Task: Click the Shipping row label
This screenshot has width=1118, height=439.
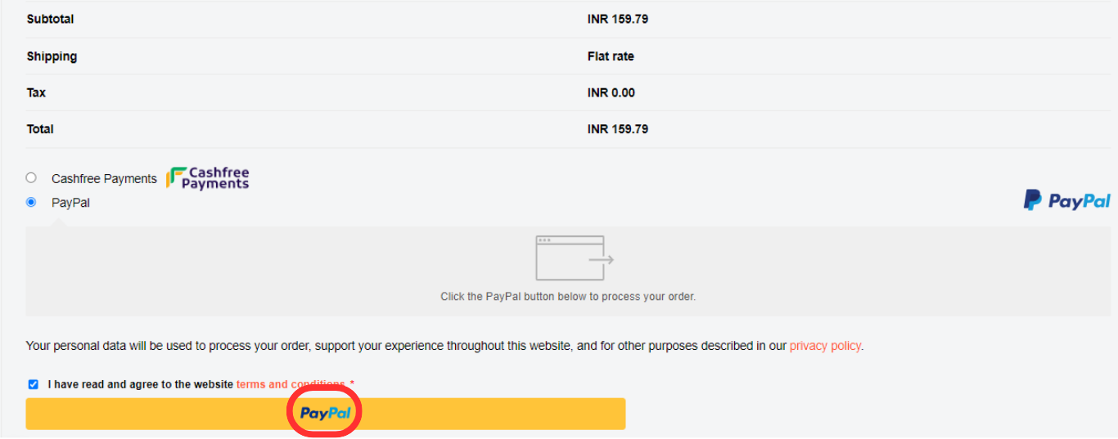Action: (52, 56)
